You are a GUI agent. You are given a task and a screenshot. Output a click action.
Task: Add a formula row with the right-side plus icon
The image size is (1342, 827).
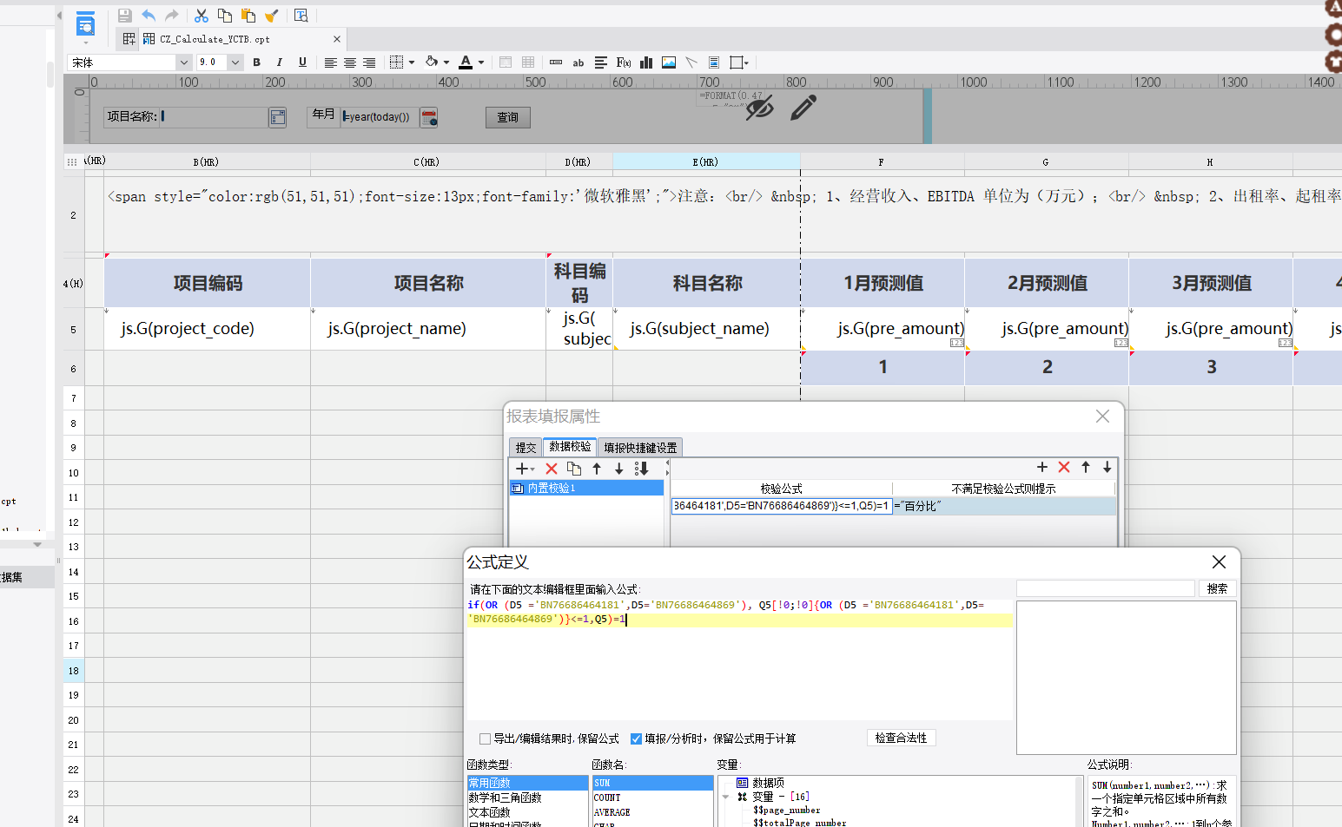pyautogui.click(x=1042, y=467)
